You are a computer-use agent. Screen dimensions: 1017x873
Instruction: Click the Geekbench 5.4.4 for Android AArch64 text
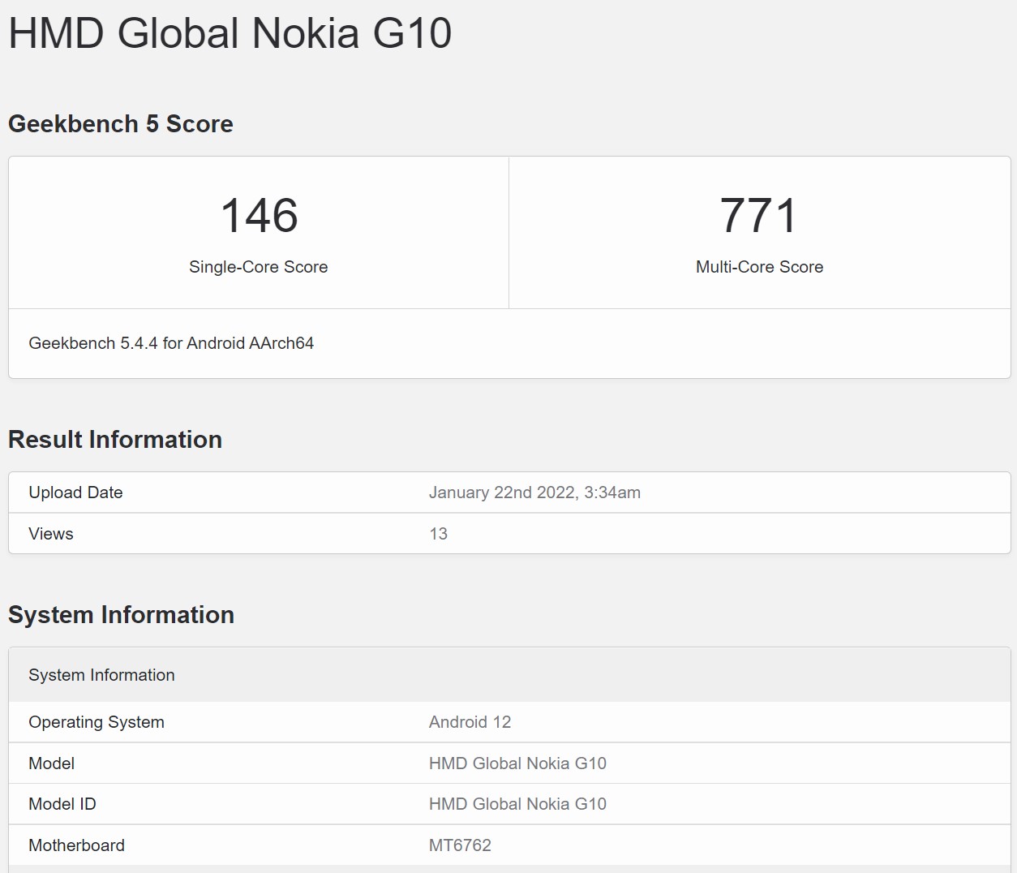pos(170,343)
